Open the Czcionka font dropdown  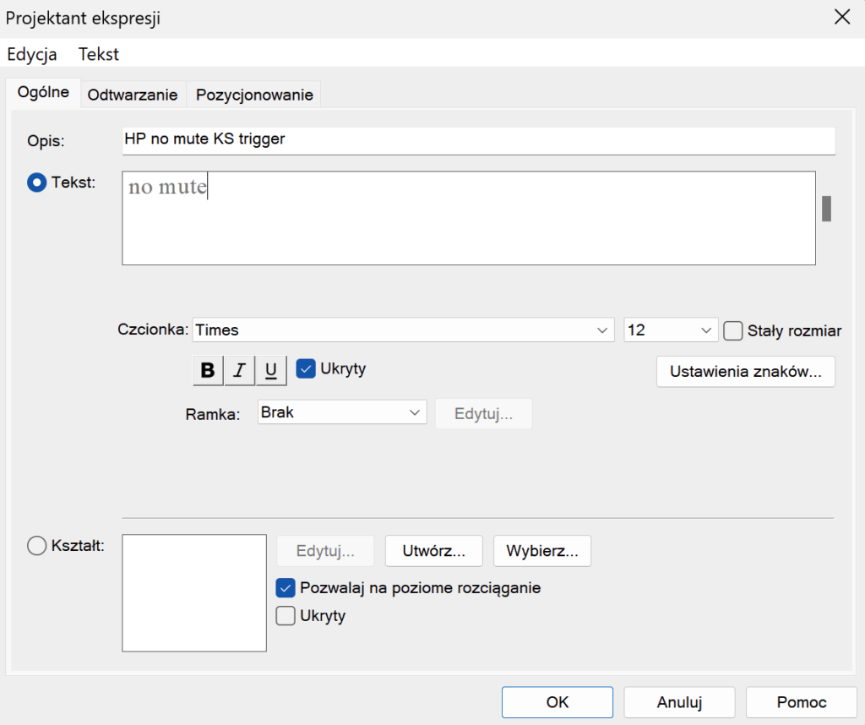tap(403, 330)
